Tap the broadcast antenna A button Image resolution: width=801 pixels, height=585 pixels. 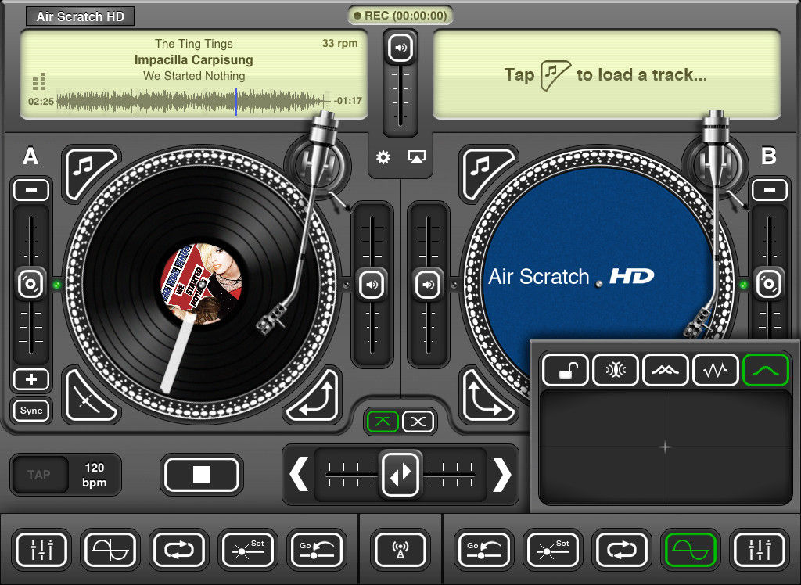click(x=400, y=549)
